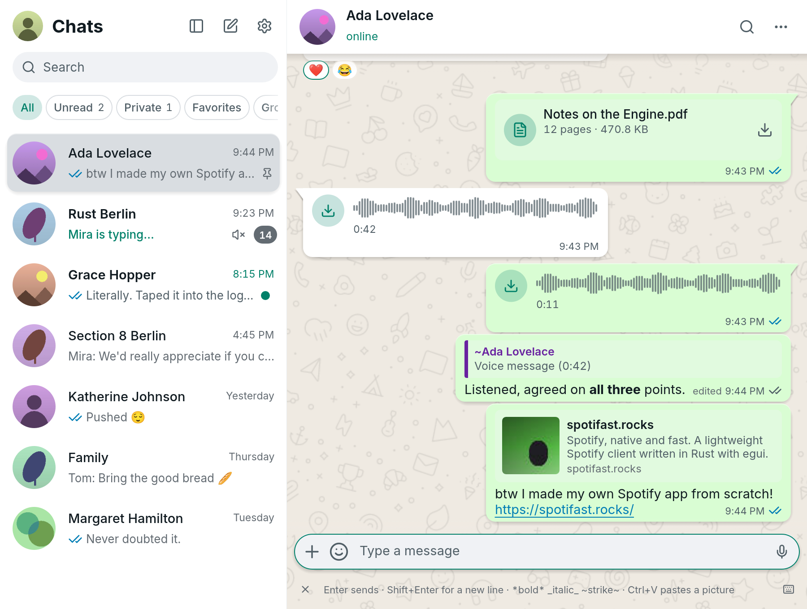807x609 pixels.
Task: Seek in the 0:42 voice message waveform
Action: 475,208
